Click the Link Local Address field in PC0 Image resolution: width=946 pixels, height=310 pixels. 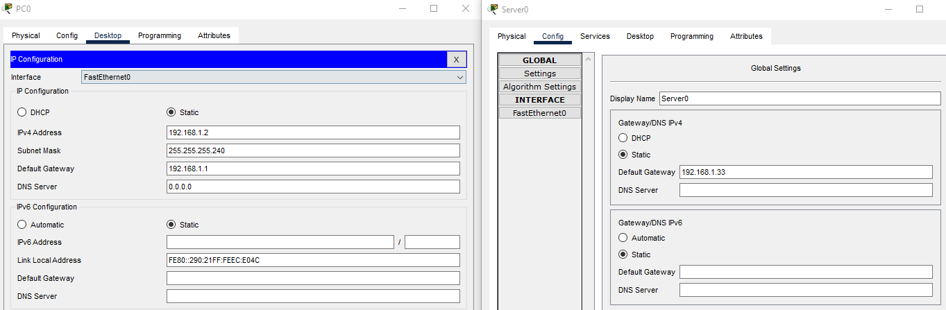tap(313, 260)
